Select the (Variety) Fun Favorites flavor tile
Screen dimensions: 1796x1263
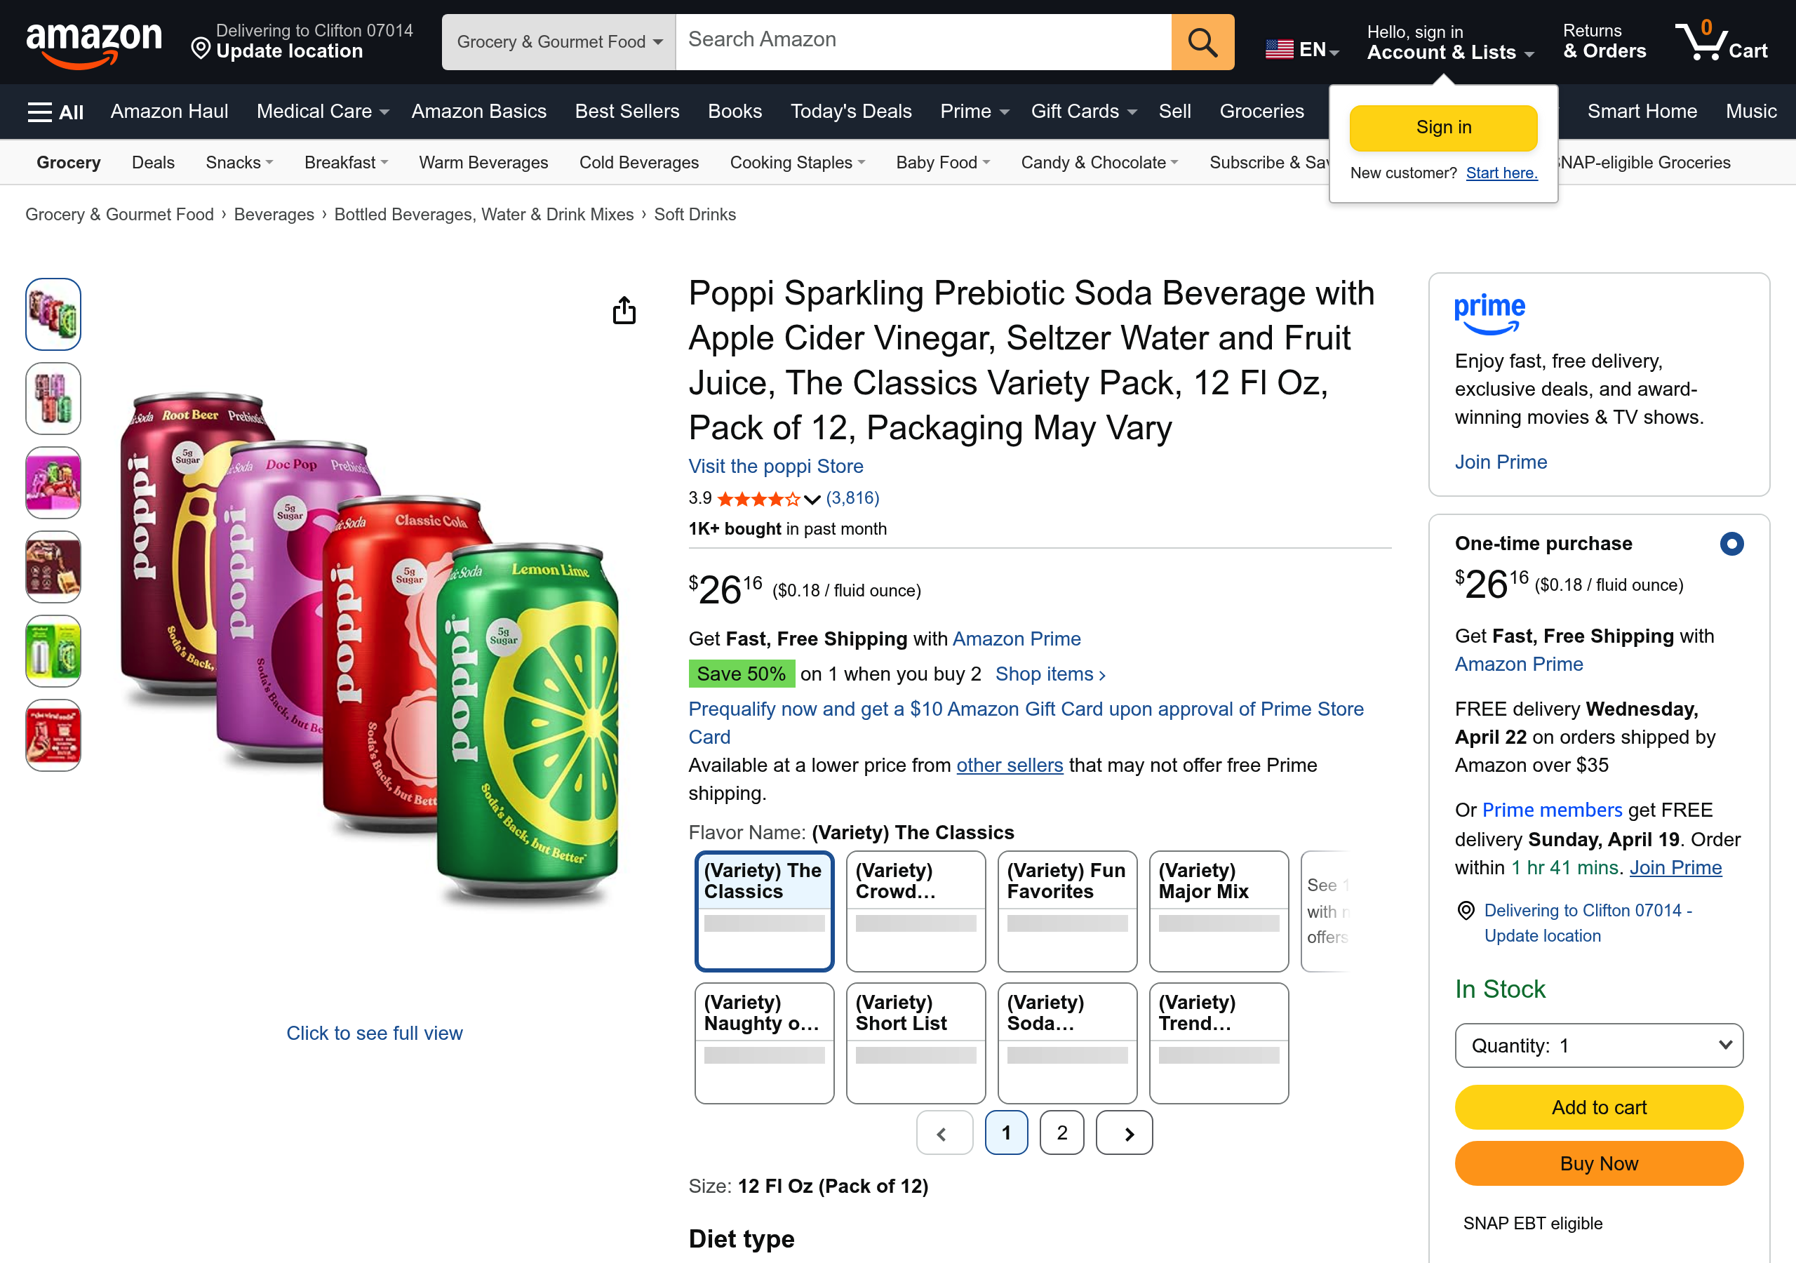click(1067, 911)
